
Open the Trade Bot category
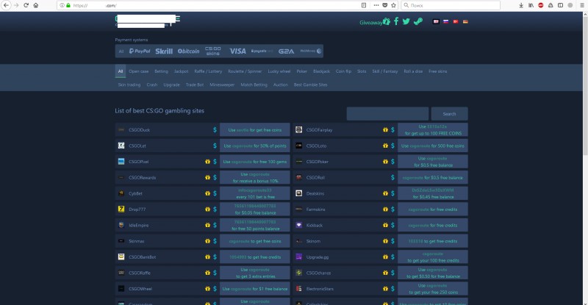coord(195,85)
